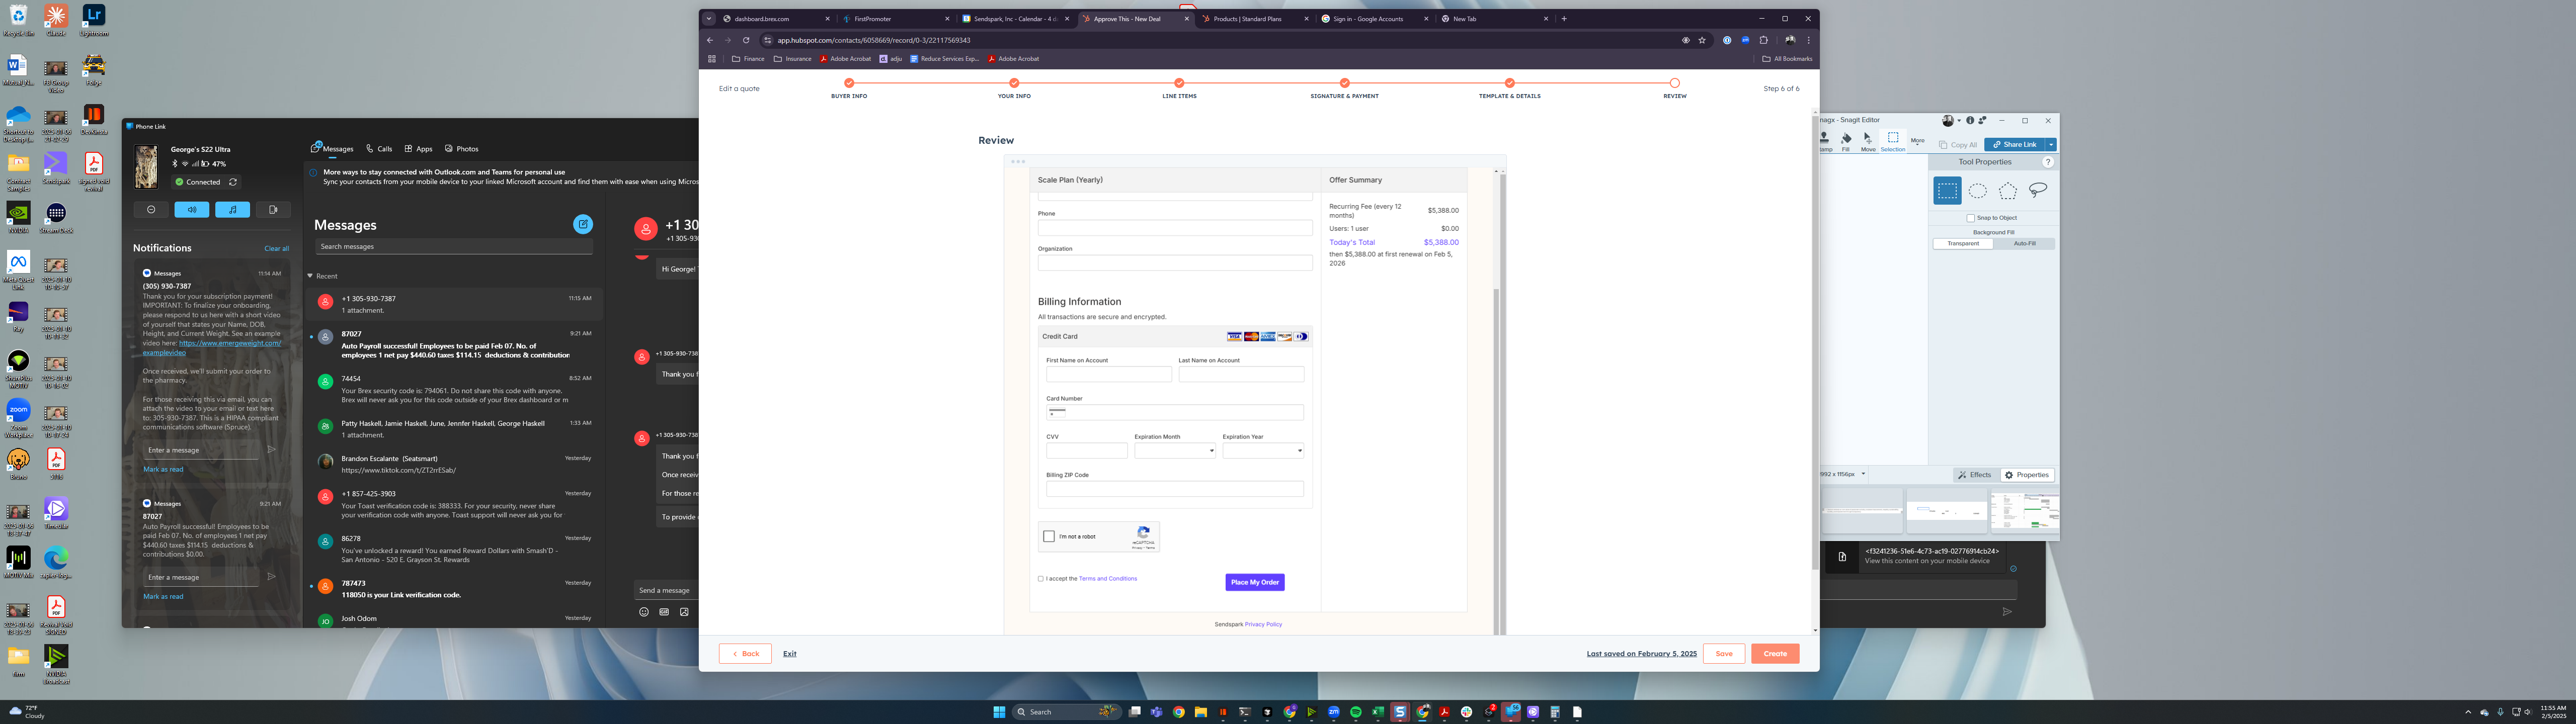This screenshot has height=724, width=2576.
Task: Show hidden system tray icons
Action: (2467, 712)
